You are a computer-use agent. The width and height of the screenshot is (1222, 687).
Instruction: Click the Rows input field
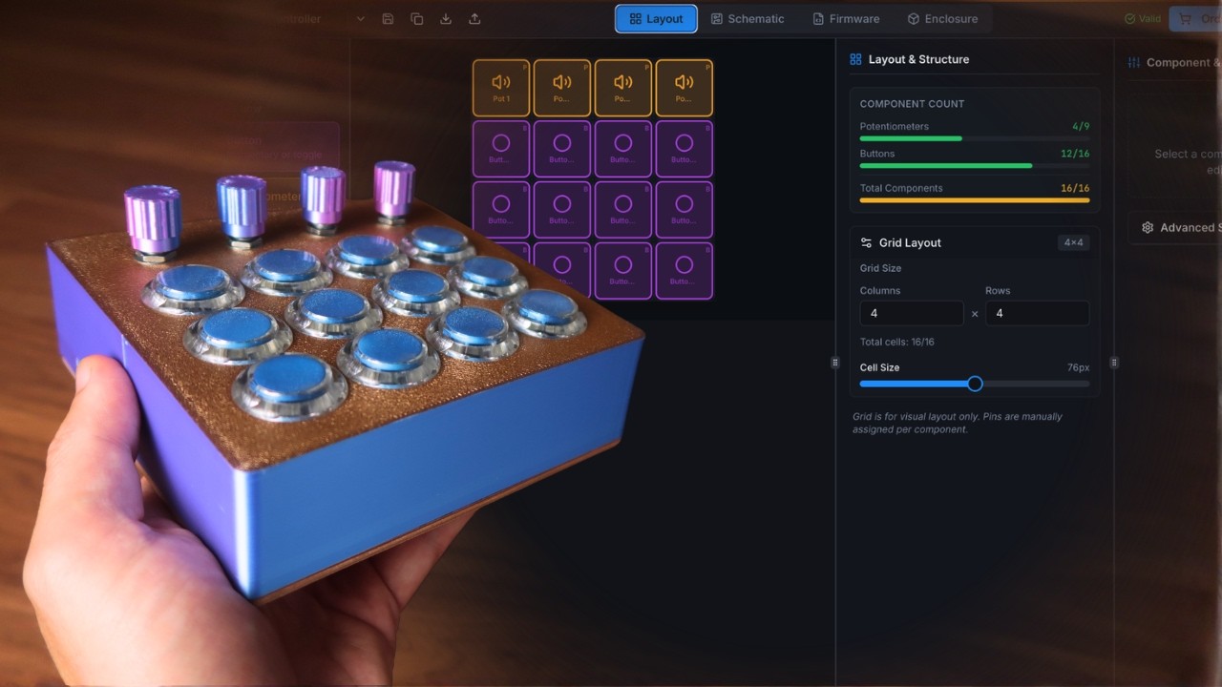[1038, 313]
